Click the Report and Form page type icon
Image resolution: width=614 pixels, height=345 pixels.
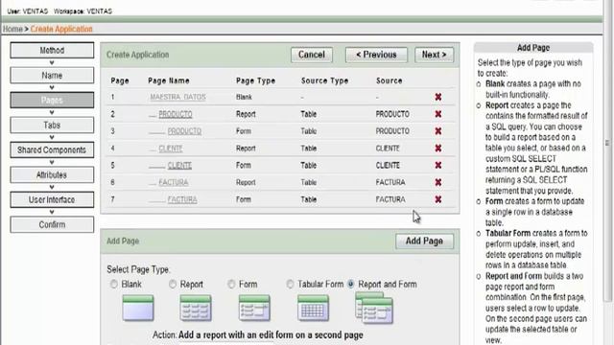click(374, 308)
